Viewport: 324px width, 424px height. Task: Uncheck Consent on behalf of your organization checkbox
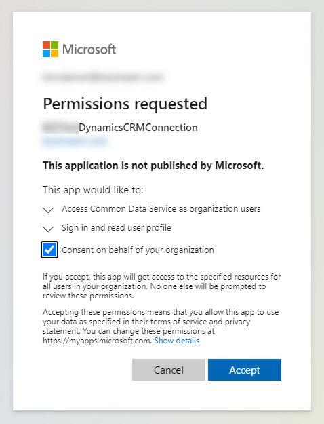click(x=49, y=250)
